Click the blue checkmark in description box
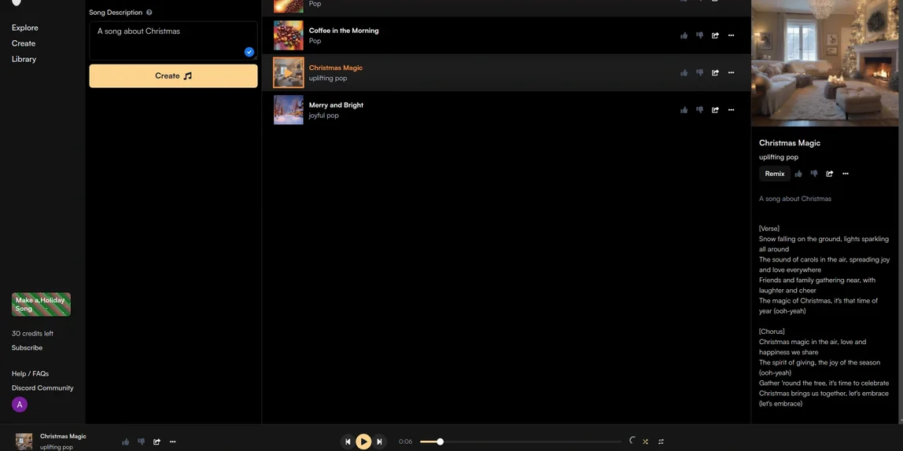The width and height of the screenshot is (903, 451). click(249, 53)
